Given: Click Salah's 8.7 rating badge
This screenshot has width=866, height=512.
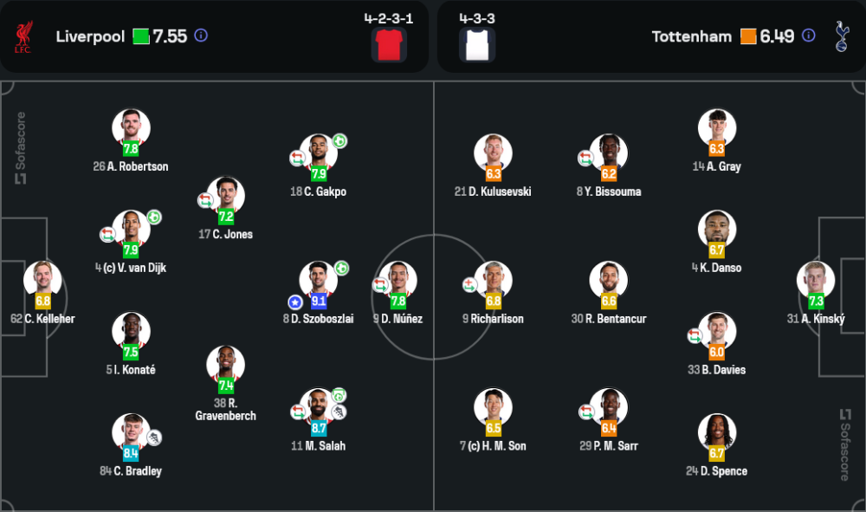Looking at the screenshot, I should (319, 427).
